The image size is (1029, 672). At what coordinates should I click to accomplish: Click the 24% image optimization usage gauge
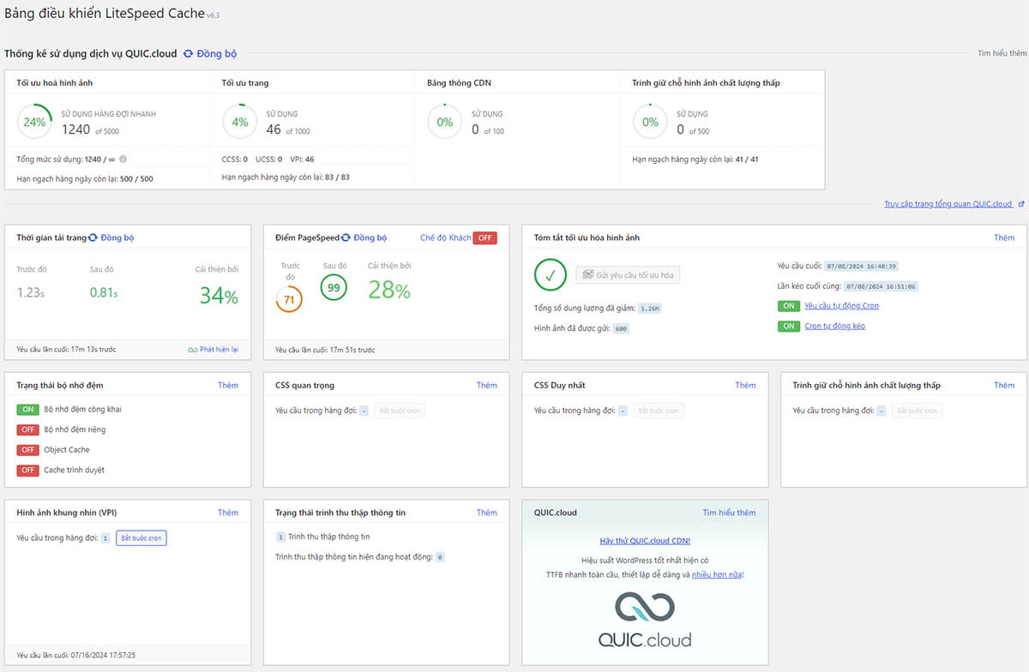click(34, 122)
